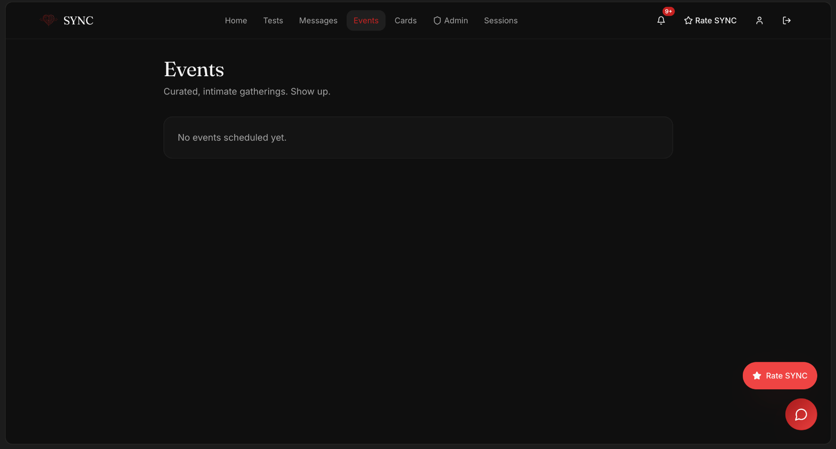The image size is (836, 449).
Task: Open the notifications bell
Action: tap(661, 20)
